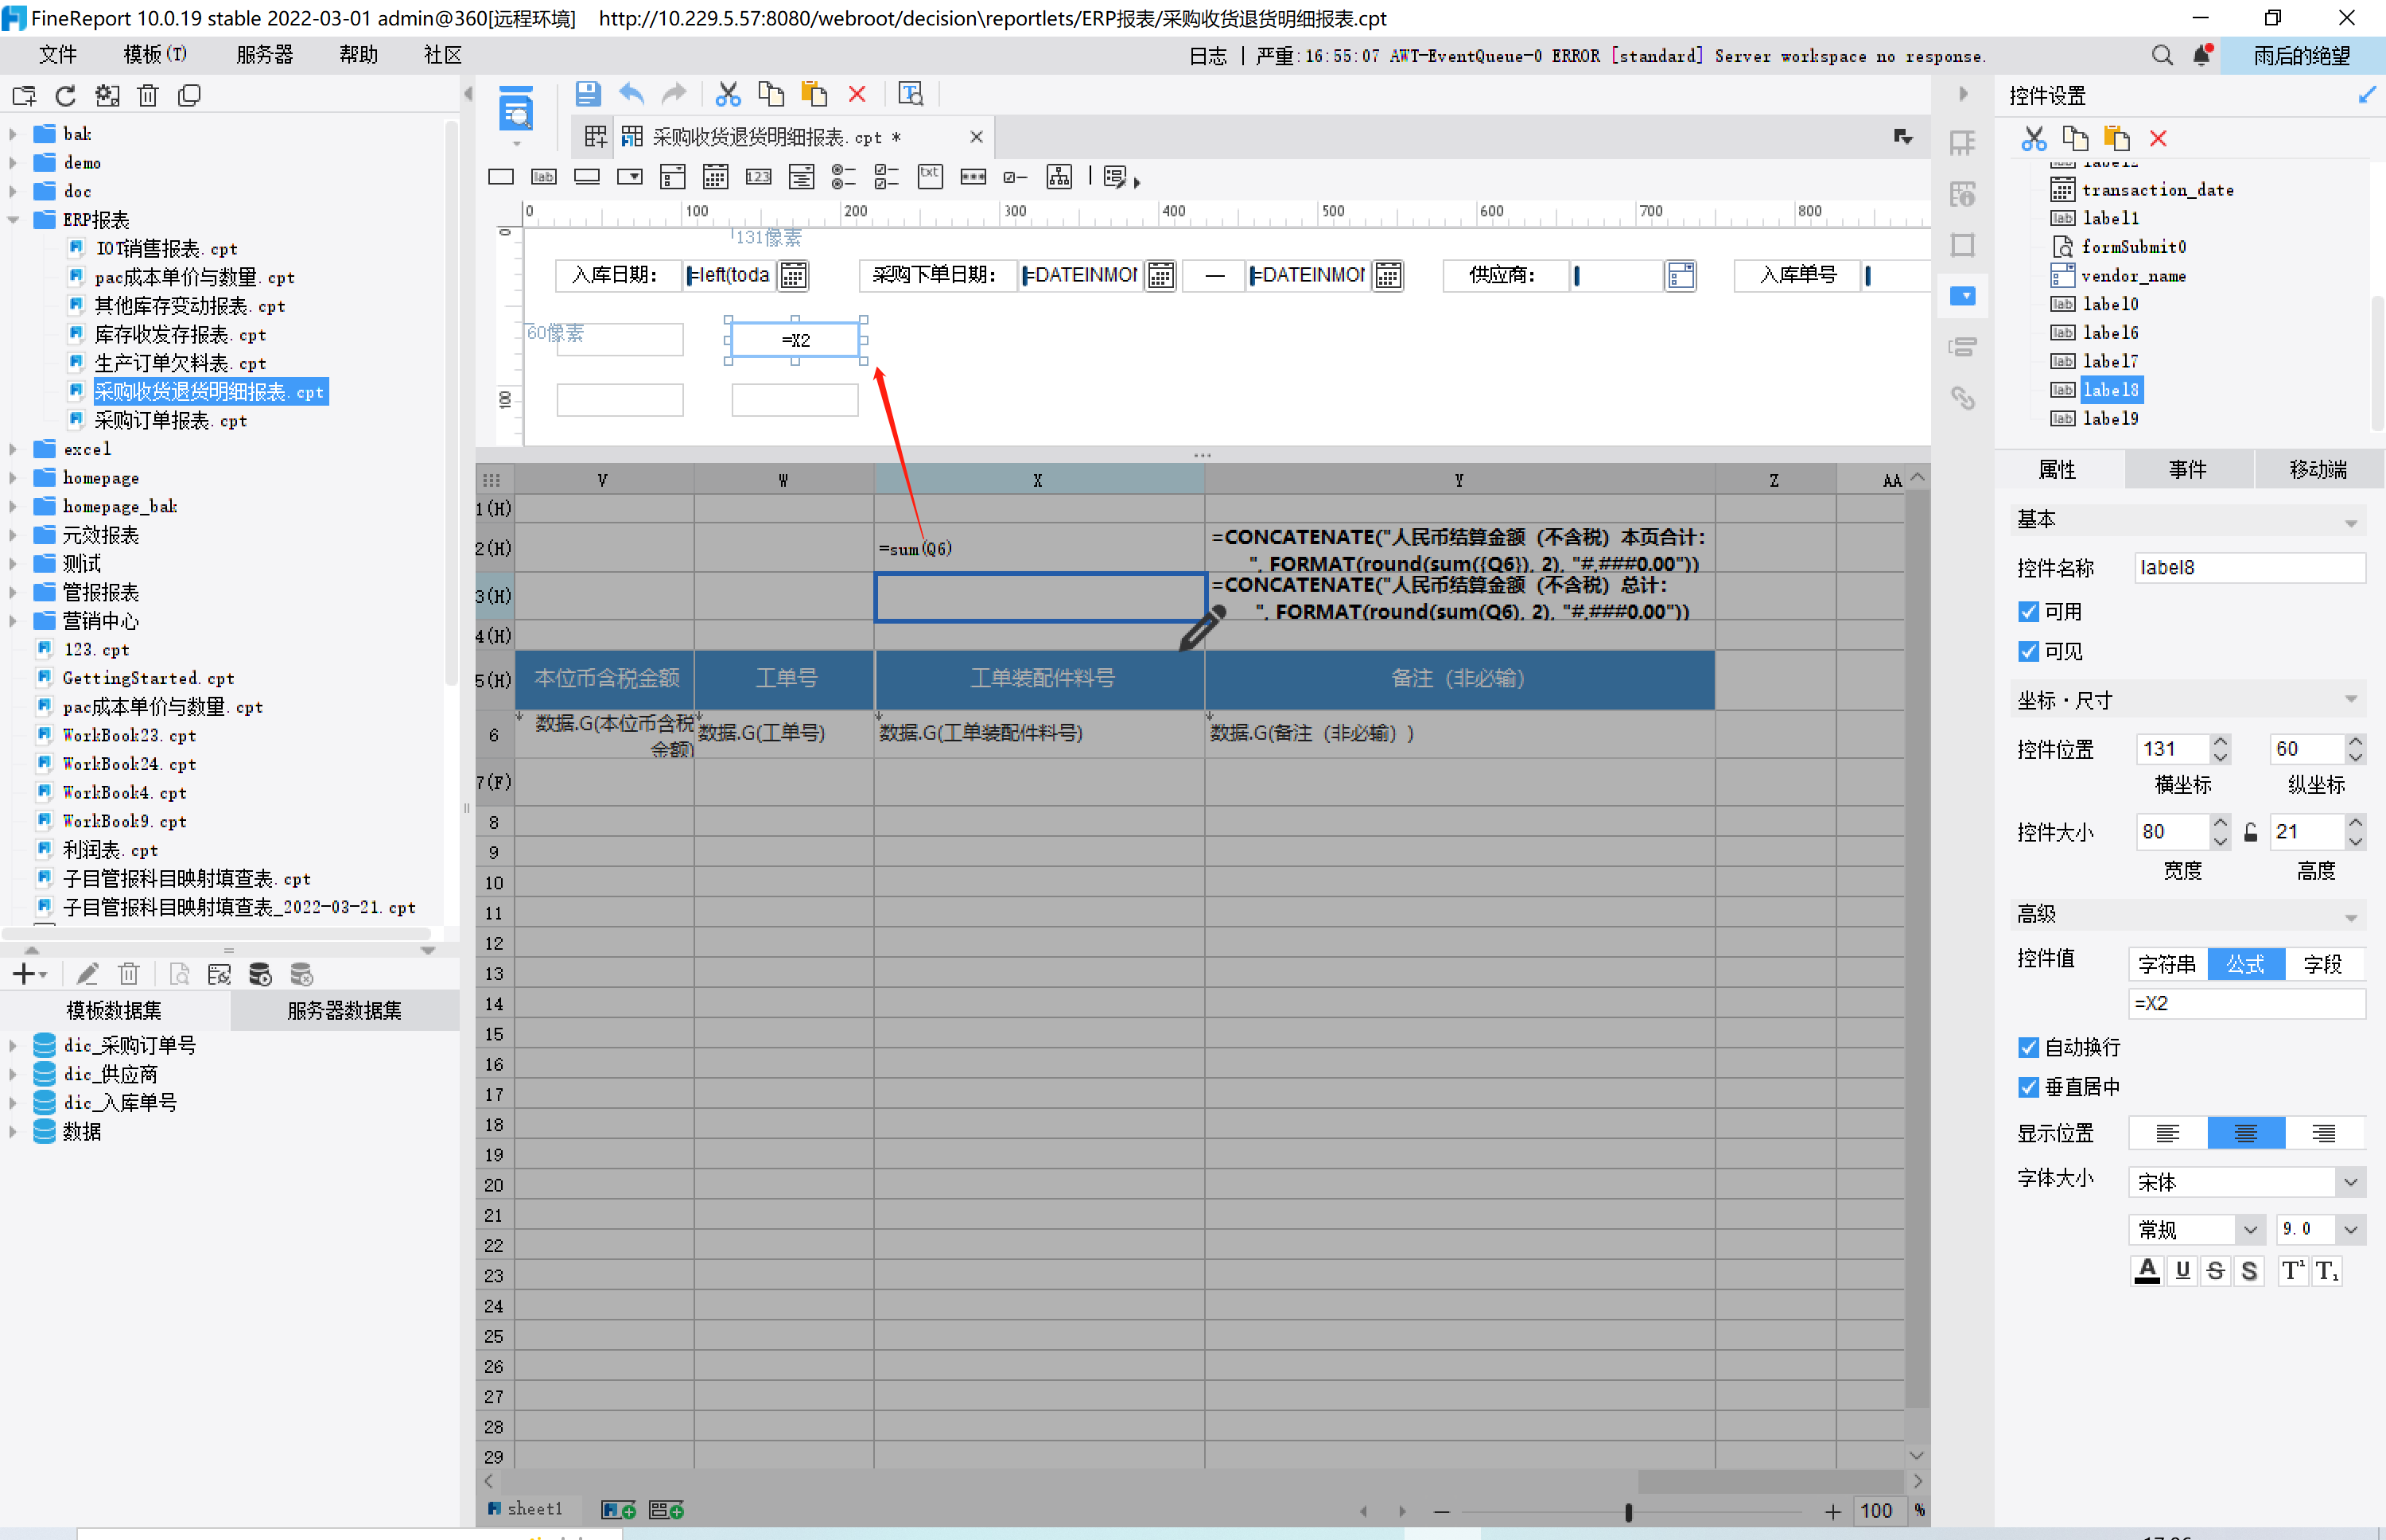This screenshot has height=1540, width=2386.
Task: Toggle the 自动换行 checkbox
Action: [2028, 1047]
